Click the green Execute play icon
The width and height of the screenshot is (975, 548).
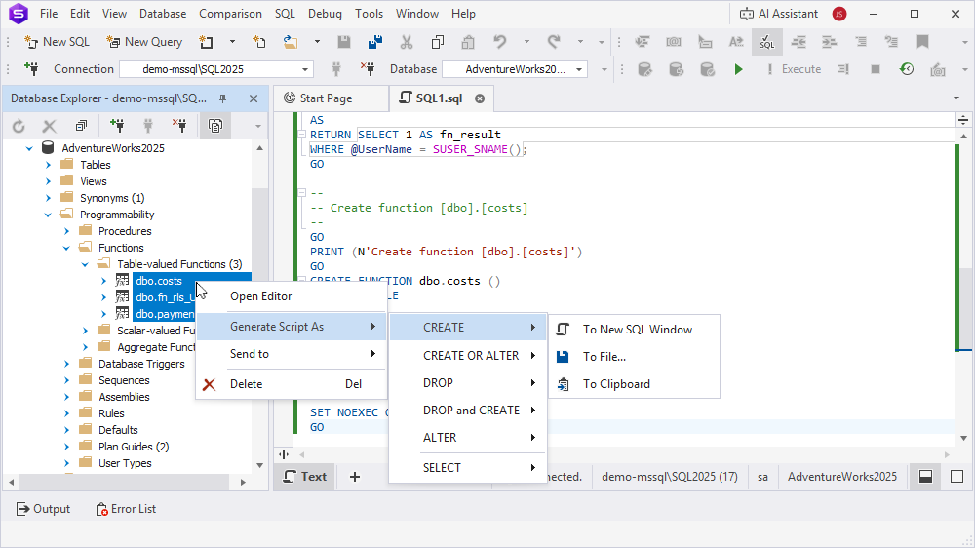[x=738, y=69]
